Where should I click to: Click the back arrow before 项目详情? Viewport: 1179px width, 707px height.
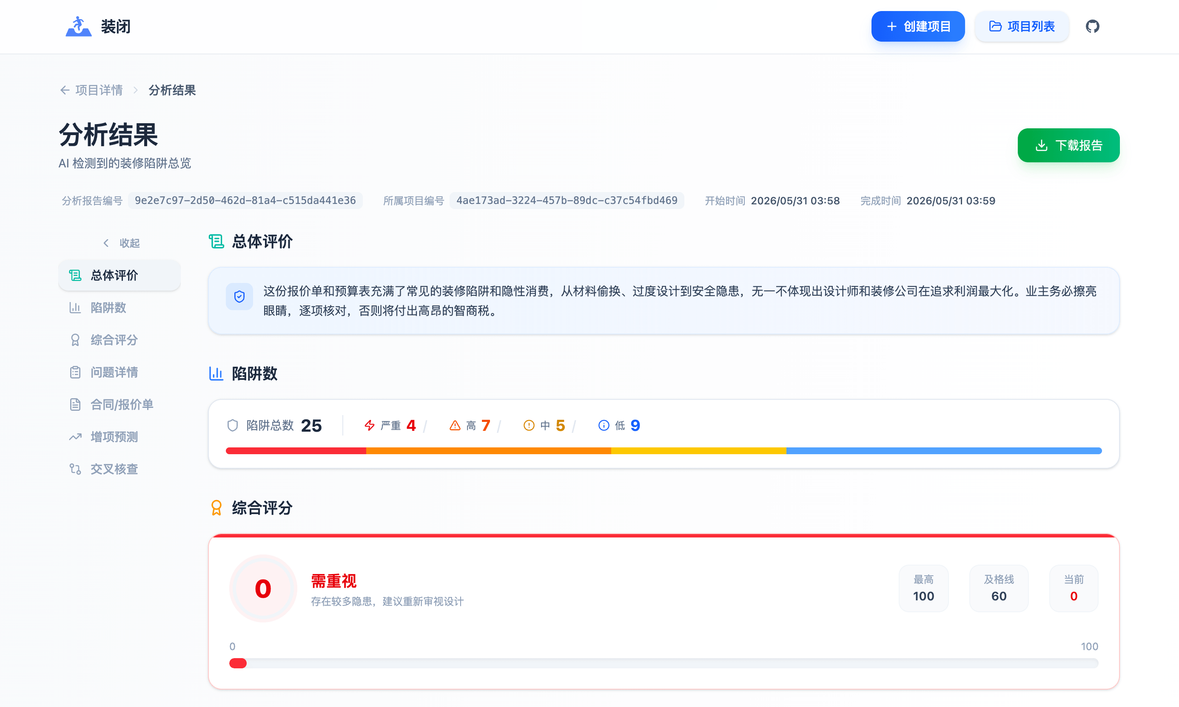(x=65, y=90)
